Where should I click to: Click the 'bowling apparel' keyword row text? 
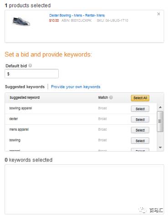click(20, 108)
